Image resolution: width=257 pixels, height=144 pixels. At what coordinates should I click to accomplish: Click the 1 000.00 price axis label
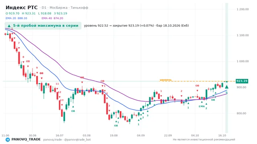click(243, 61)
